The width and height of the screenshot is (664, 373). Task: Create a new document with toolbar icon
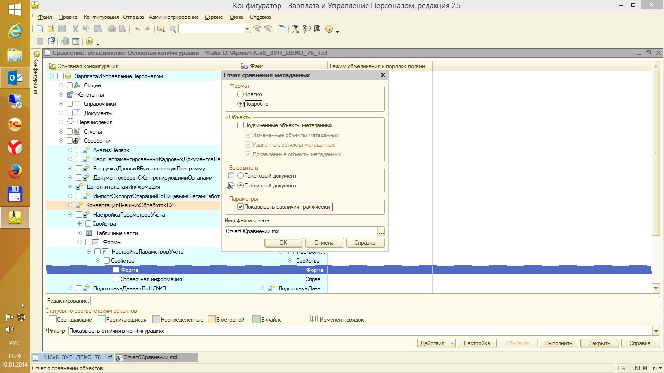40,29
